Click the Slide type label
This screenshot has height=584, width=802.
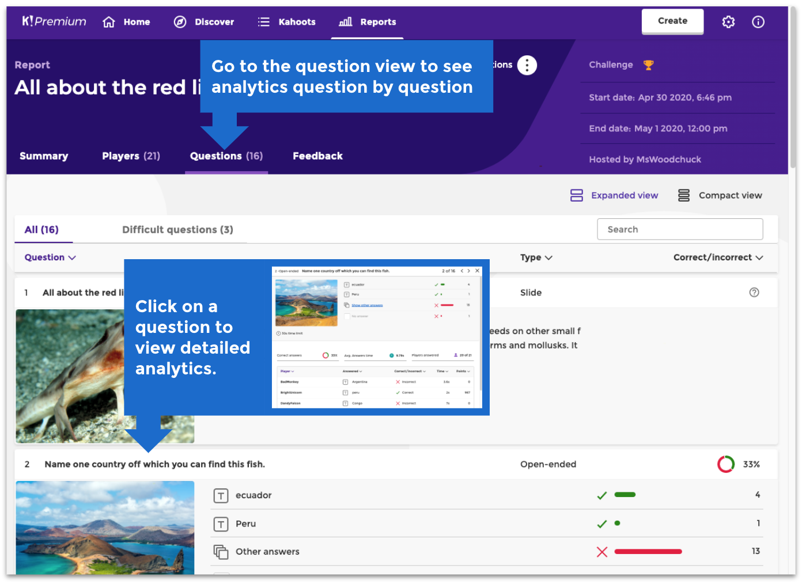point(531,293)
